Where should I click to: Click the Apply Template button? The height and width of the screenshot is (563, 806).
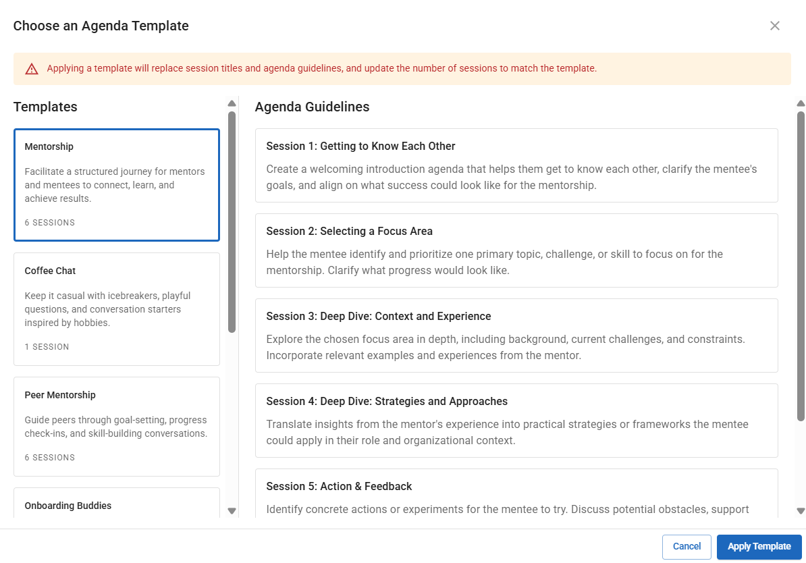tap(759, 546)
